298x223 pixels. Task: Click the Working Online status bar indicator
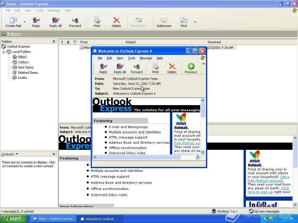225,211
